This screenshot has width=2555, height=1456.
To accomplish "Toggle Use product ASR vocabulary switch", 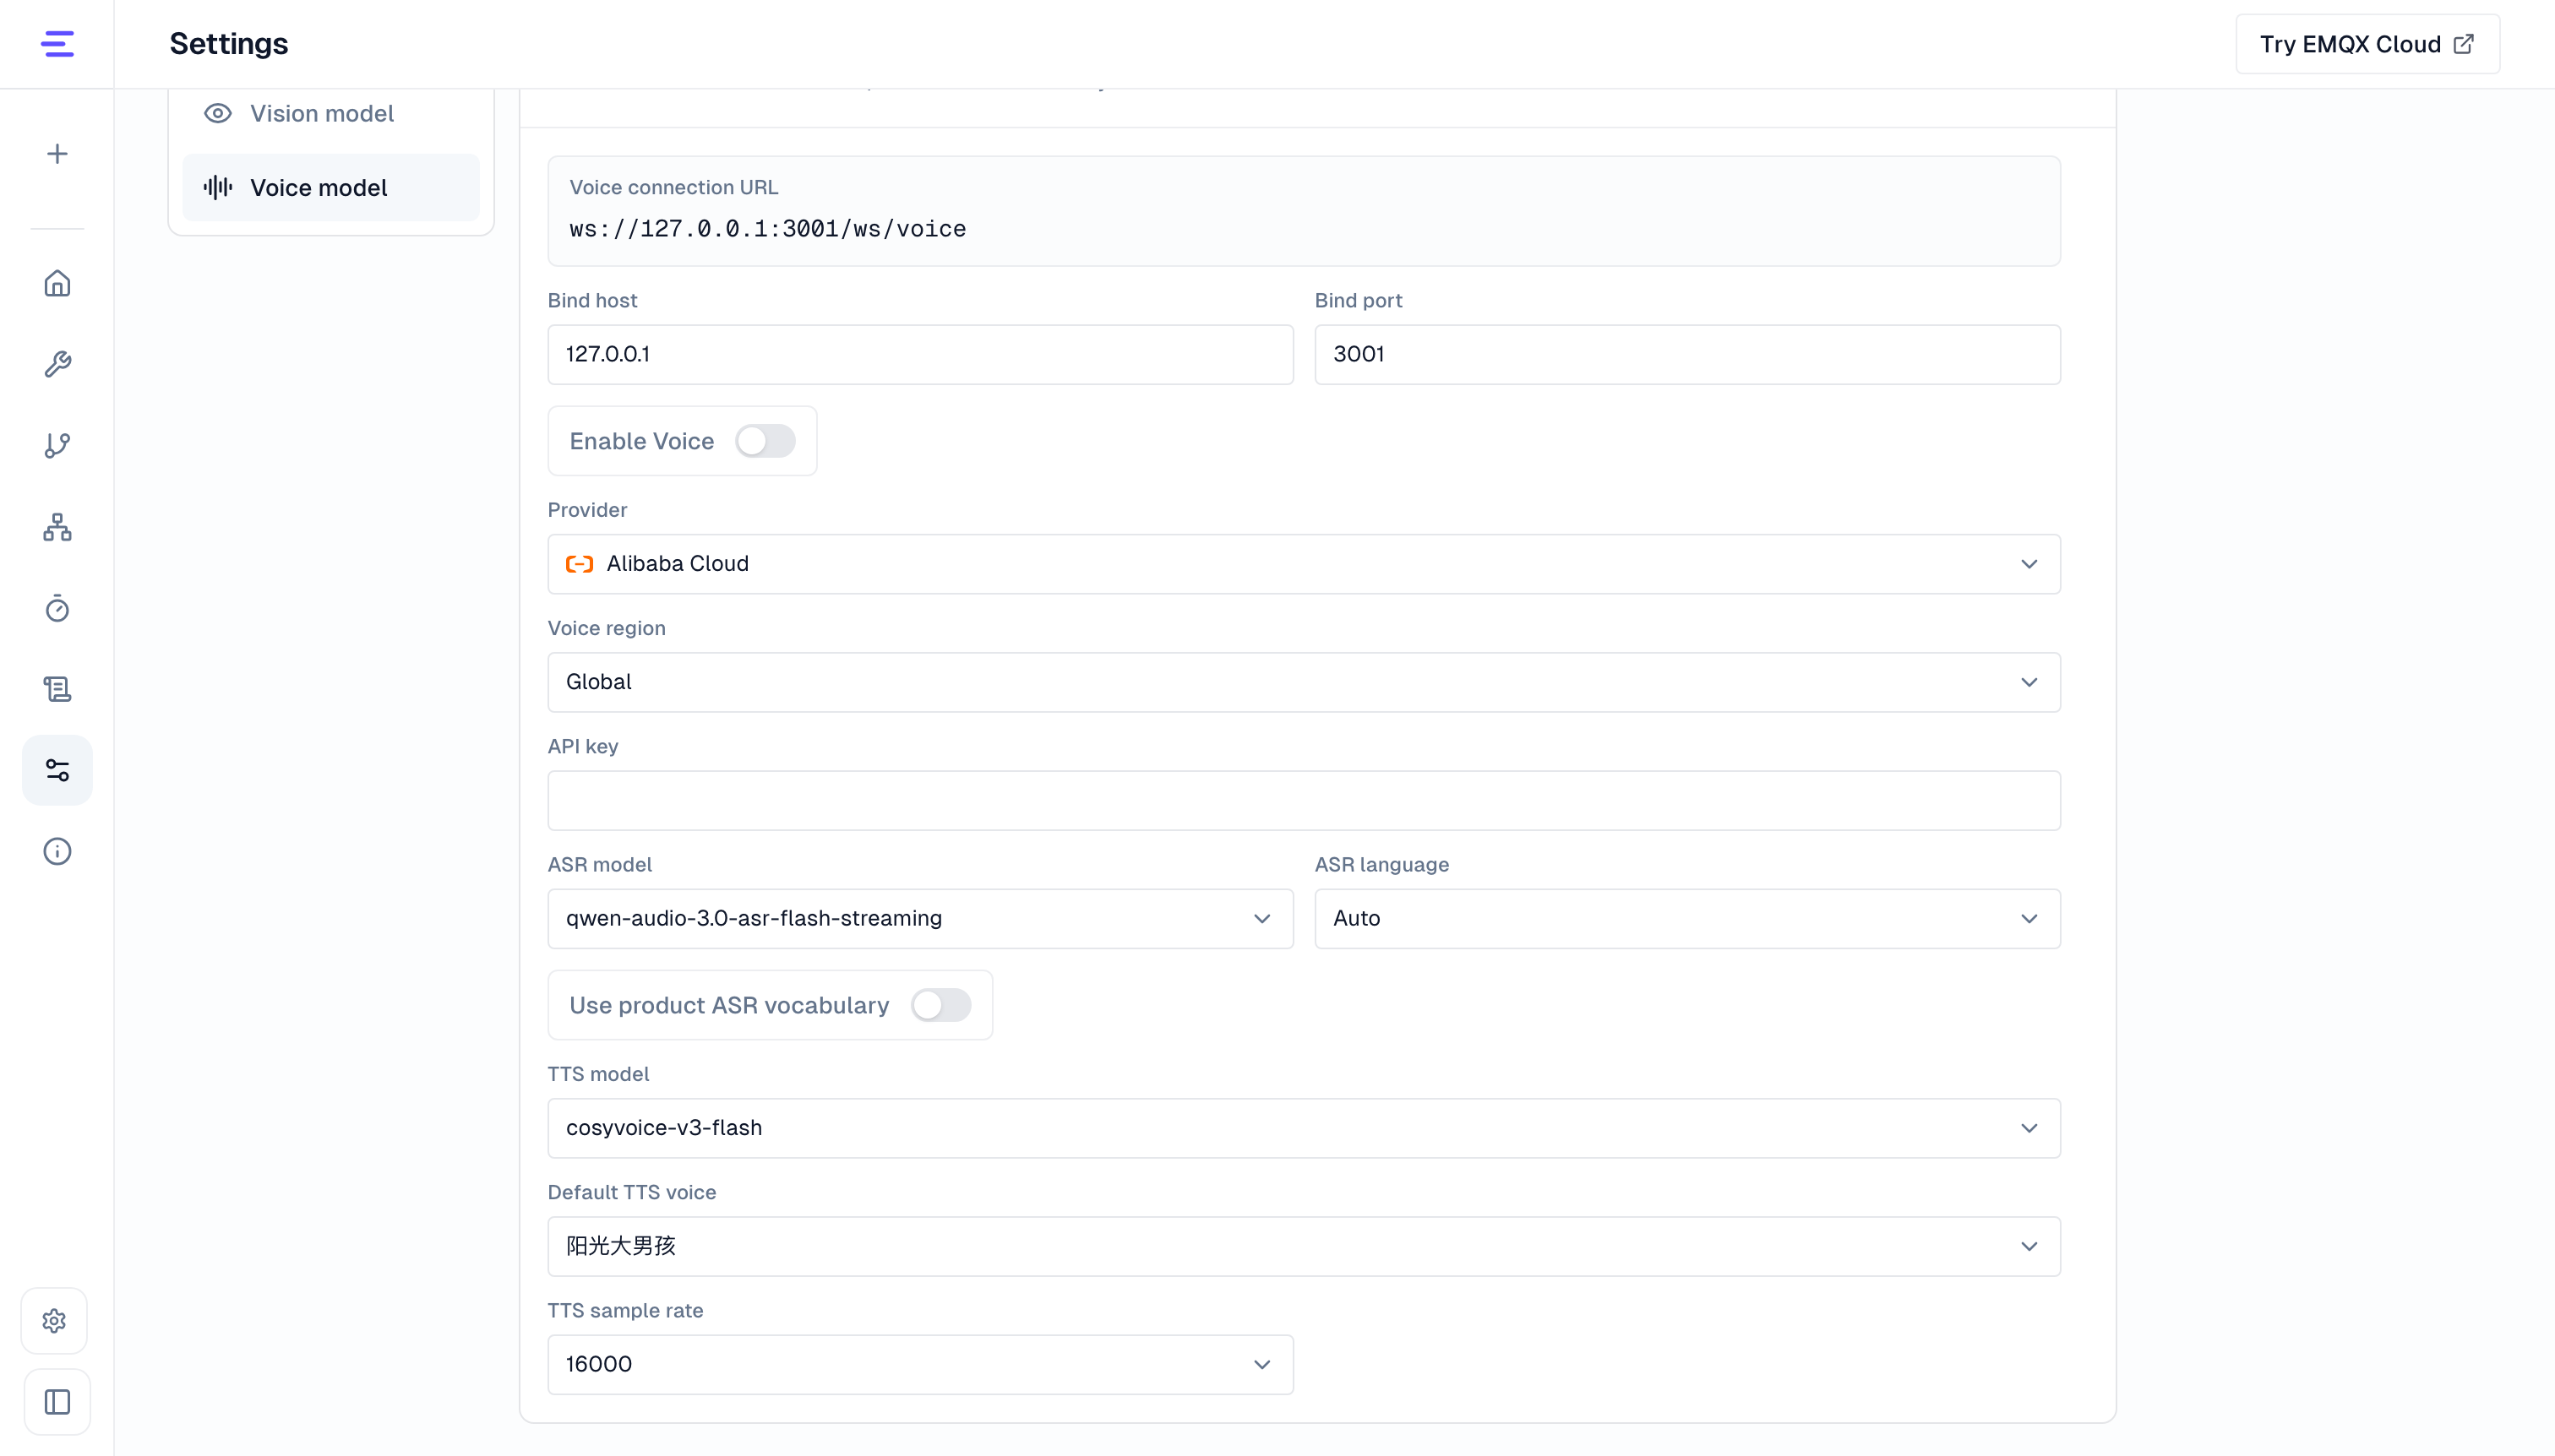I will tap(940, 1005).
